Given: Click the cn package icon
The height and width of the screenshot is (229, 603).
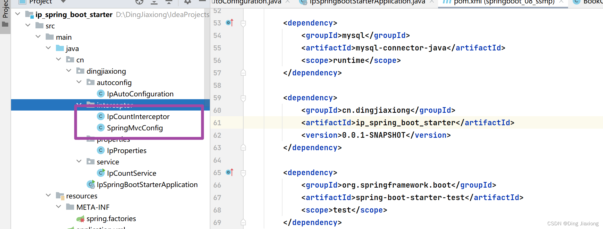Looking at the screenshot, I should [x=70, y=60].
